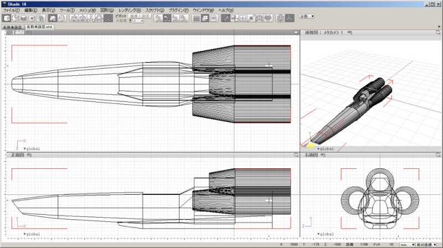Select the light outline shading mode icon
Screen dimensions: 443x248
61,18
